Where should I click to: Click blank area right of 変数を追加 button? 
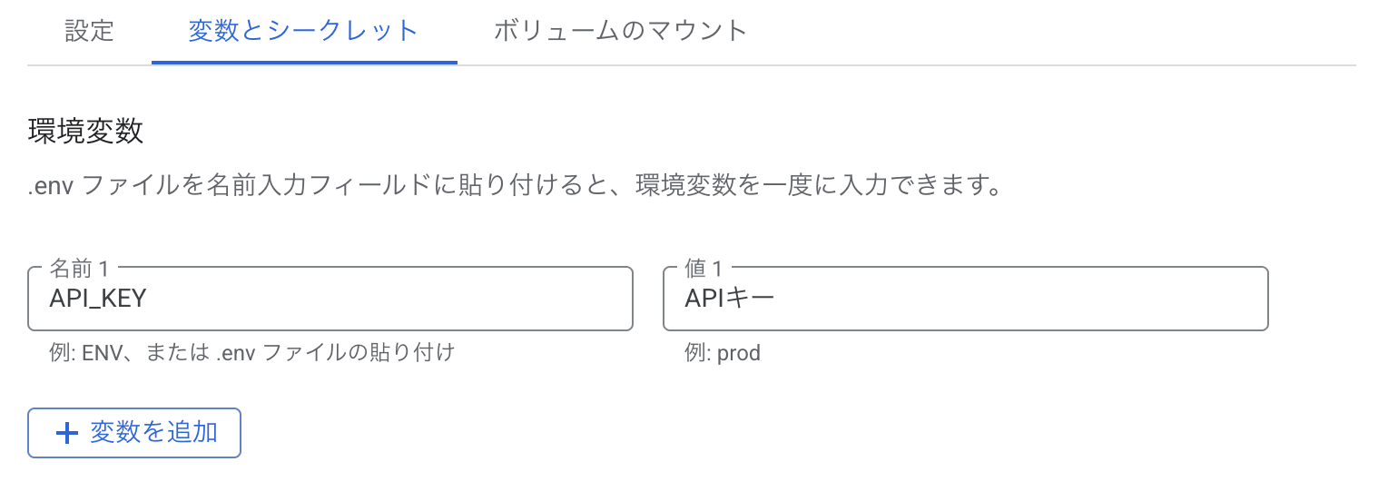pyautogui.click(x=635, y=433)
